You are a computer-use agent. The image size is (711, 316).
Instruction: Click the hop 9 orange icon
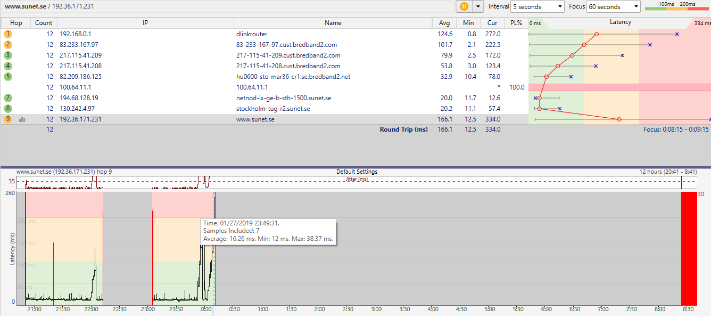click(7, 119)
